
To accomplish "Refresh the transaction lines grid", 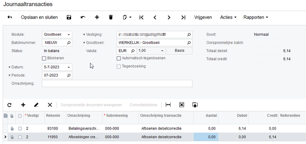I will point(9,105).
